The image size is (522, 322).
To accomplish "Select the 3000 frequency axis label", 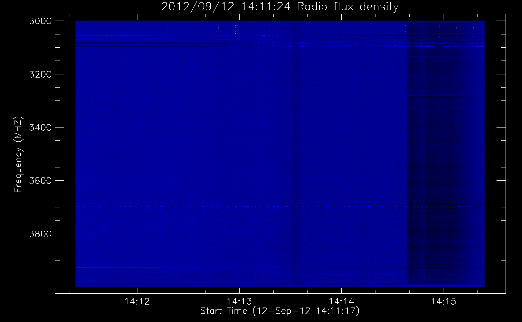I will tap(40, 21).
